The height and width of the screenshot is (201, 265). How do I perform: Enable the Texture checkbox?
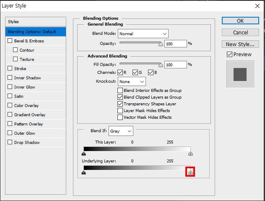16,59
